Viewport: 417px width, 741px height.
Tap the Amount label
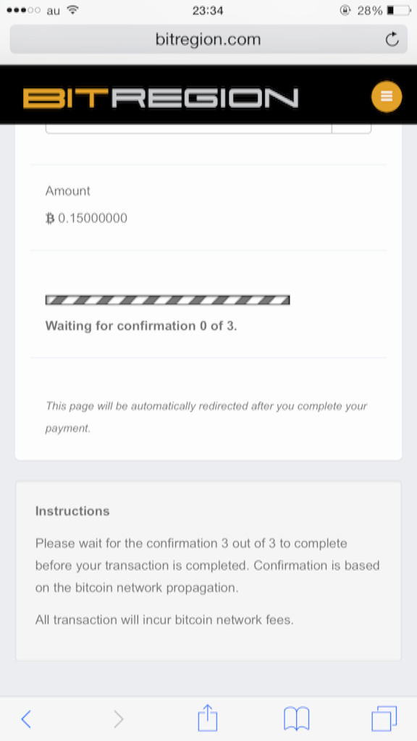pyautogui.click(x=67, y=191)
